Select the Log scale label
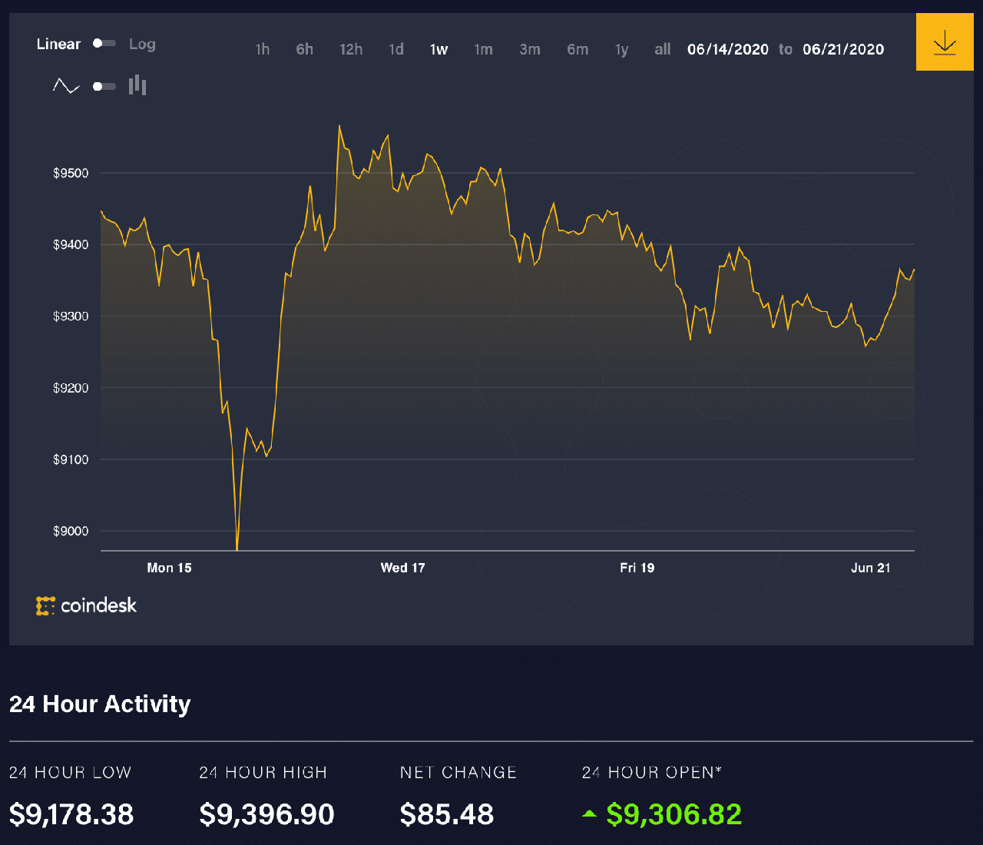The image size is (983, 845). (x=142, y=44)
